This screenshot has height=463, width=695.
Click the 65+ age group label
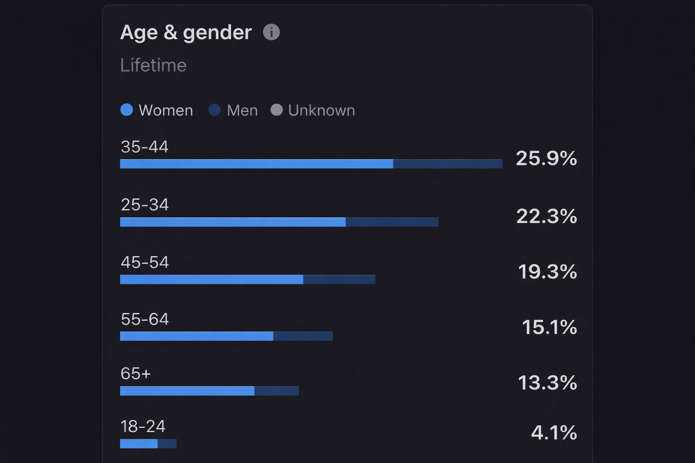pyautogui.click(x=135, y=373)
